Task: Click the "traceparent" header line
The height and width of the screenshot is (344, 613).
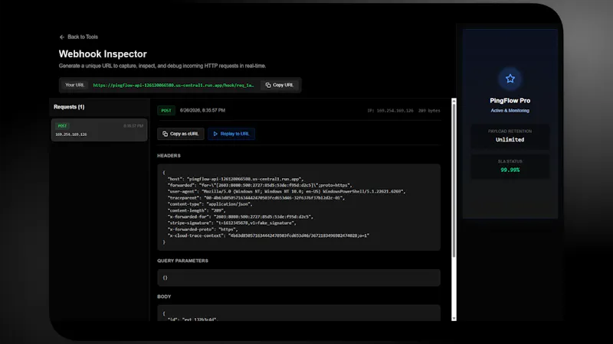Action: coord(256,198)
